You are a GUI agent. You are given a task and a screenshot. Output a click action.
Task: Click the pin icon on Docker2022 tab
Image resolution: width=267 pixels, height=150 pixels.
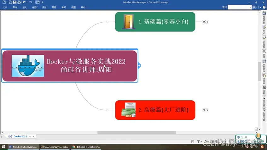30,136
